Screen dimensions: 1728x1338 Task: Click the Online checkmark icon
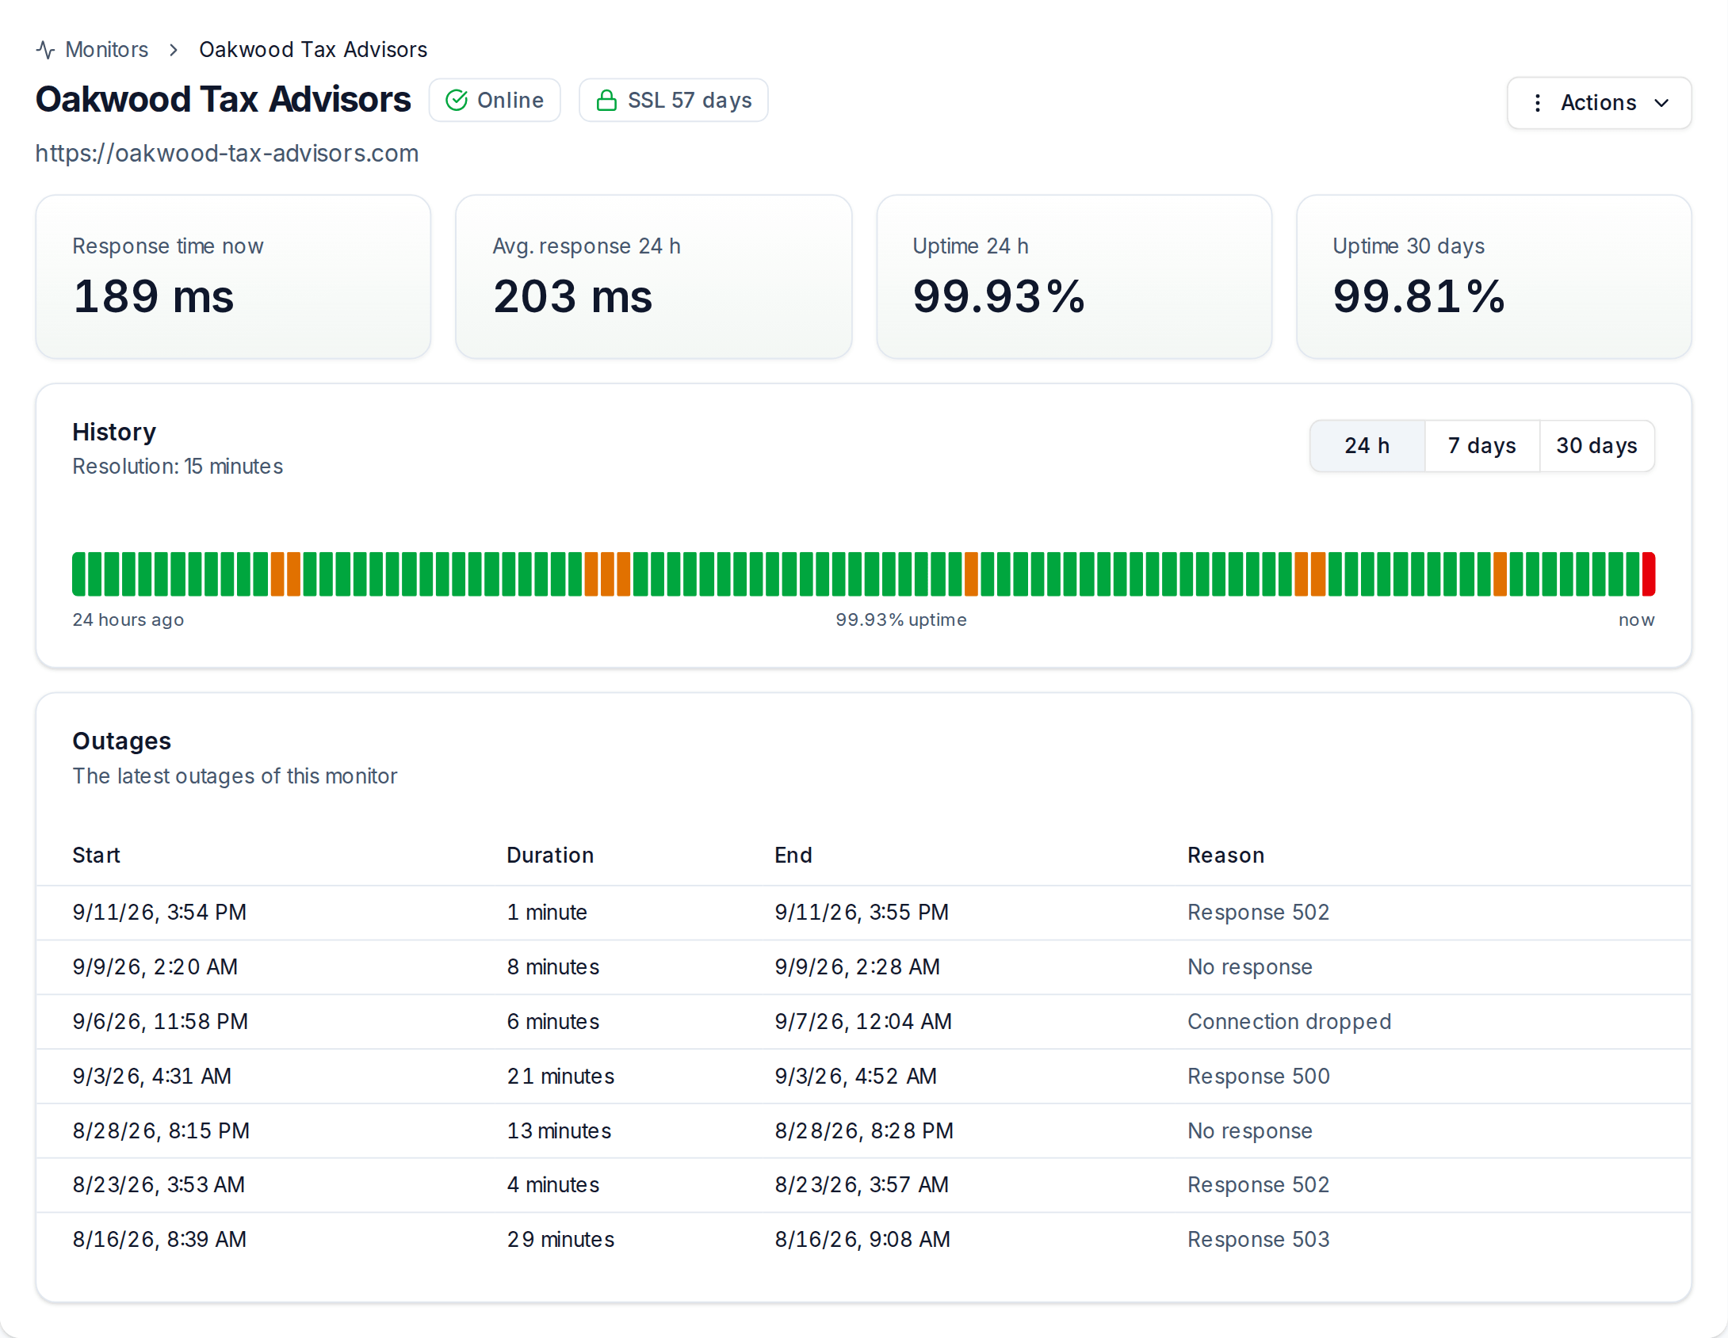[457, 101]
